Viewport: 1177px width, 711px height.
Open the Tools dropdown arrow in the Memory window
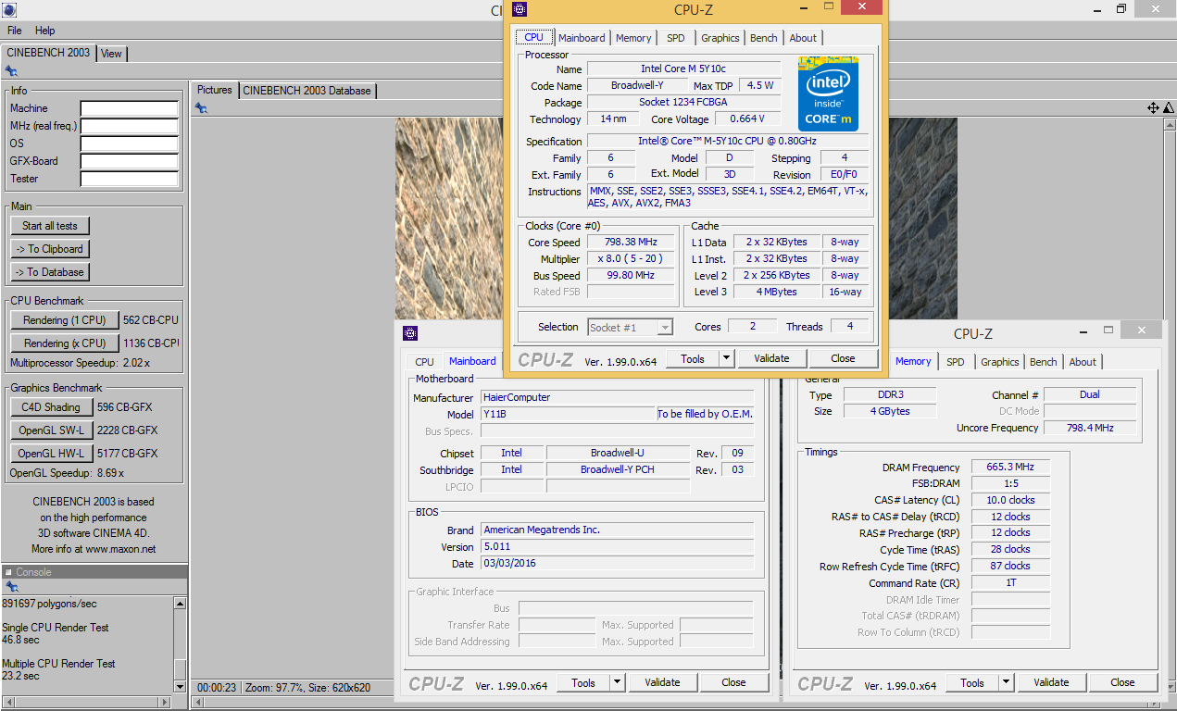(x=1006, y=682)
